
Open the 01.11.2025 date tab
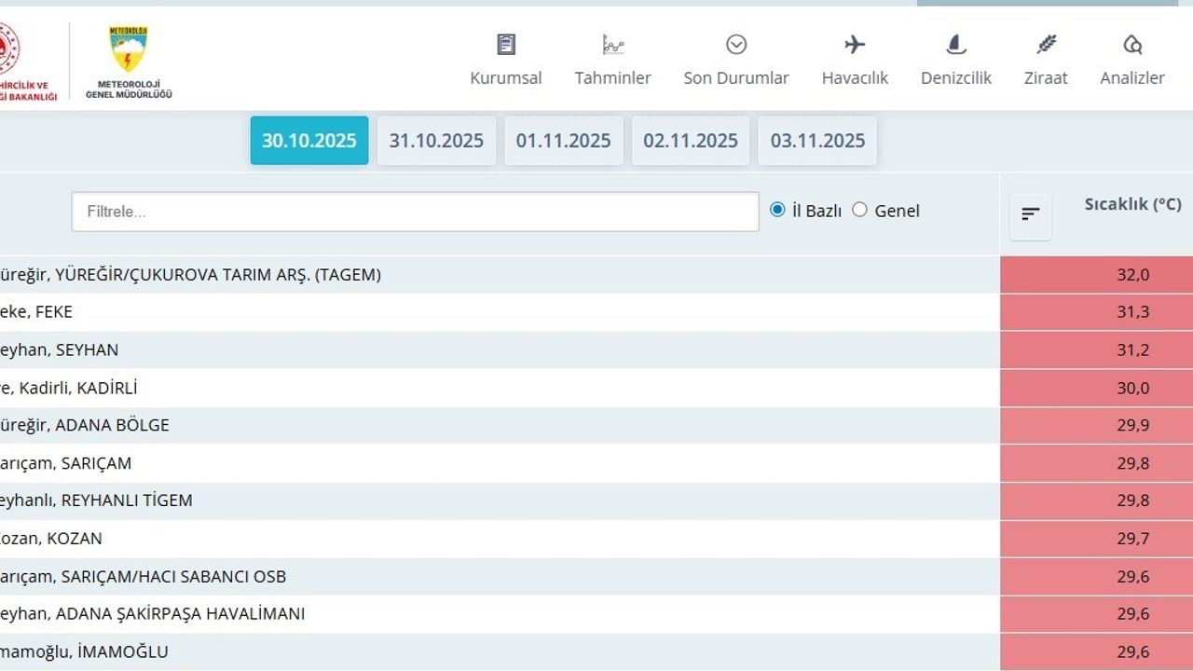point(563,140)
